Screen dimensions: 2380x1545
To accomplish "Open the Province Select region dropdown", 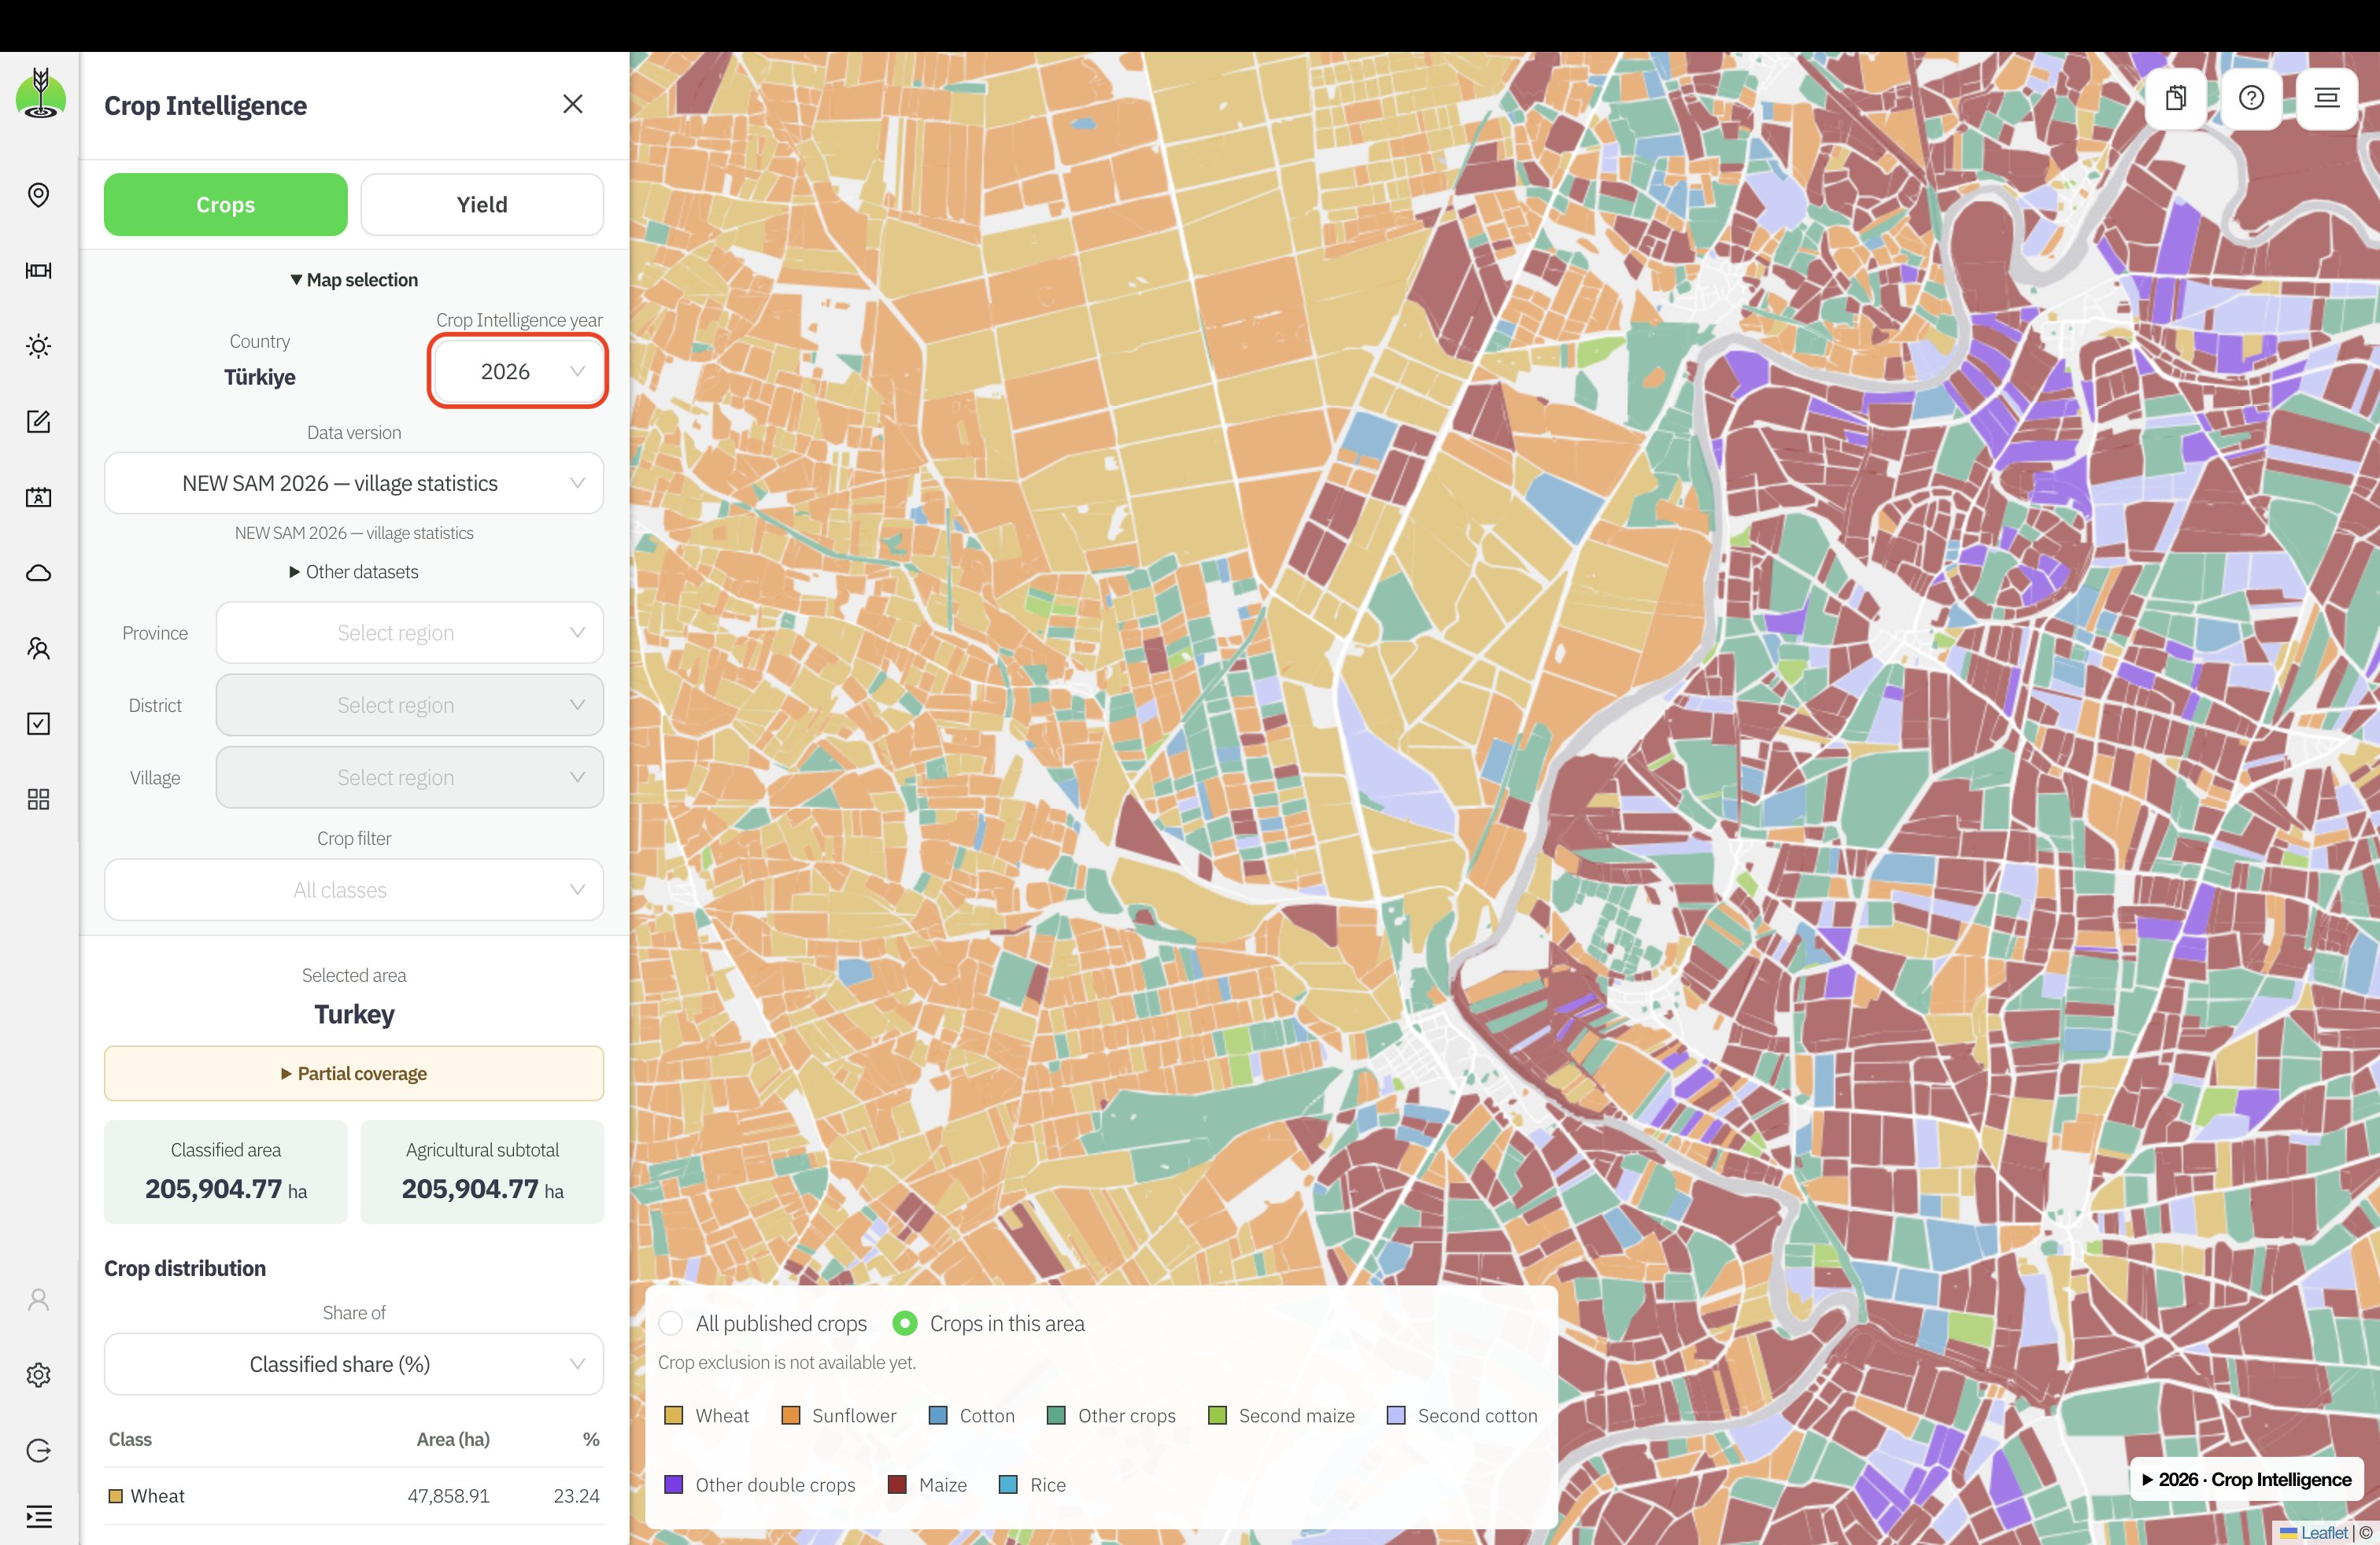I will pos(410,632).
